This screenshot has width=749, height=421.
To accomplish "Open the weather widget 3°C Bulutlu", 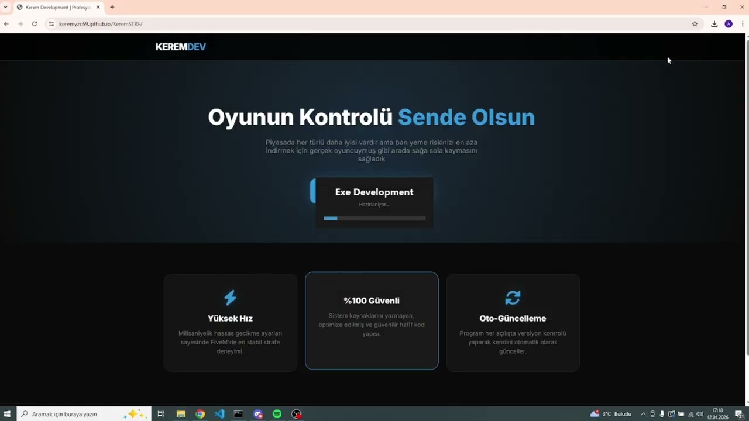I will click(x=611, y=414).
